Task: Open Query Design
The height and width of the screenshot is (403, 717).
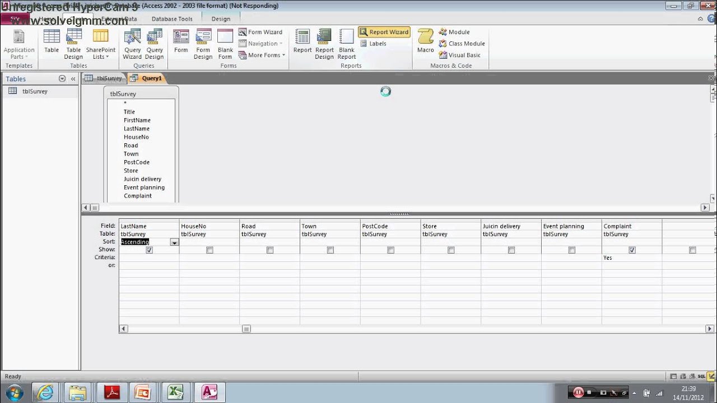Action: (155, 45)
